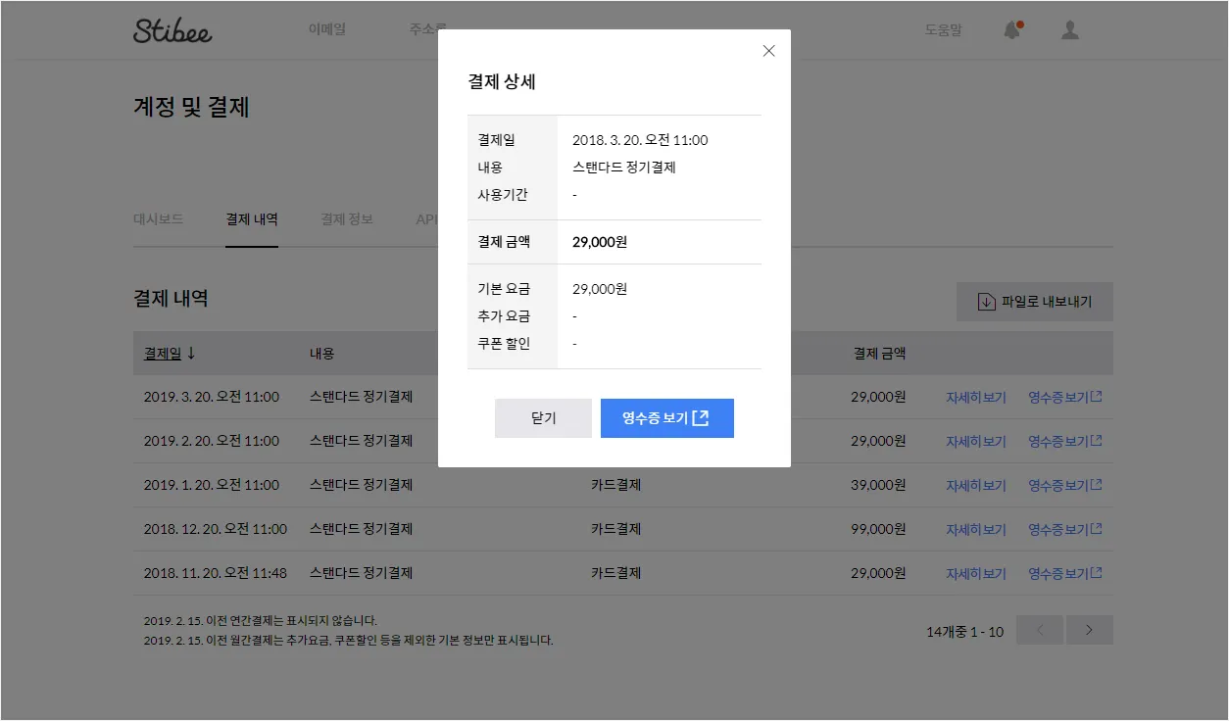The height and width of the screenshot is (721, 1229).
Task: Close the 결제 상세 dialog with X
Action: pos(768,51)
